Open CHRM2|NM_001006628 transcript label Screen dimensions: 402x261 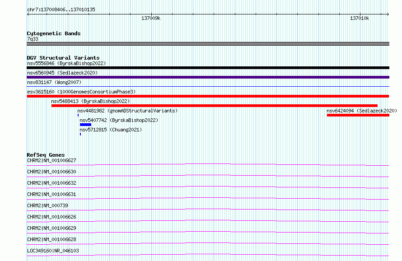[x=51, y=239]
